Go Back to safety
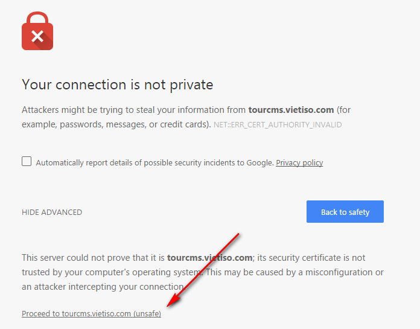420x329 pixels. coord(345,211)
